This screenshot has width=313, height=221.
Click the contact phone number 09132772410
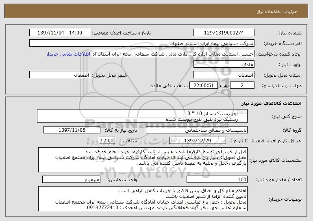point(102,208)
